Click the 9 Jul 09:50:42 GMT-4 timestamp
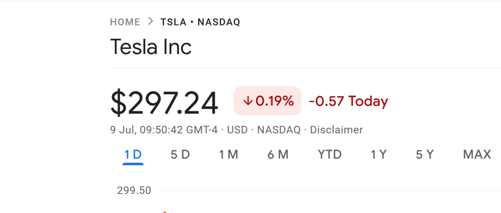The height and width of the screenshot is (213, 501). tap(164, 130)
